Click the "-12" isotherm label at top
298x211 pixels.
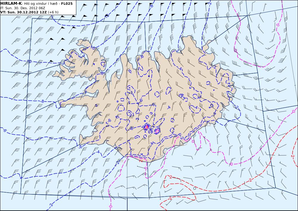107,16
